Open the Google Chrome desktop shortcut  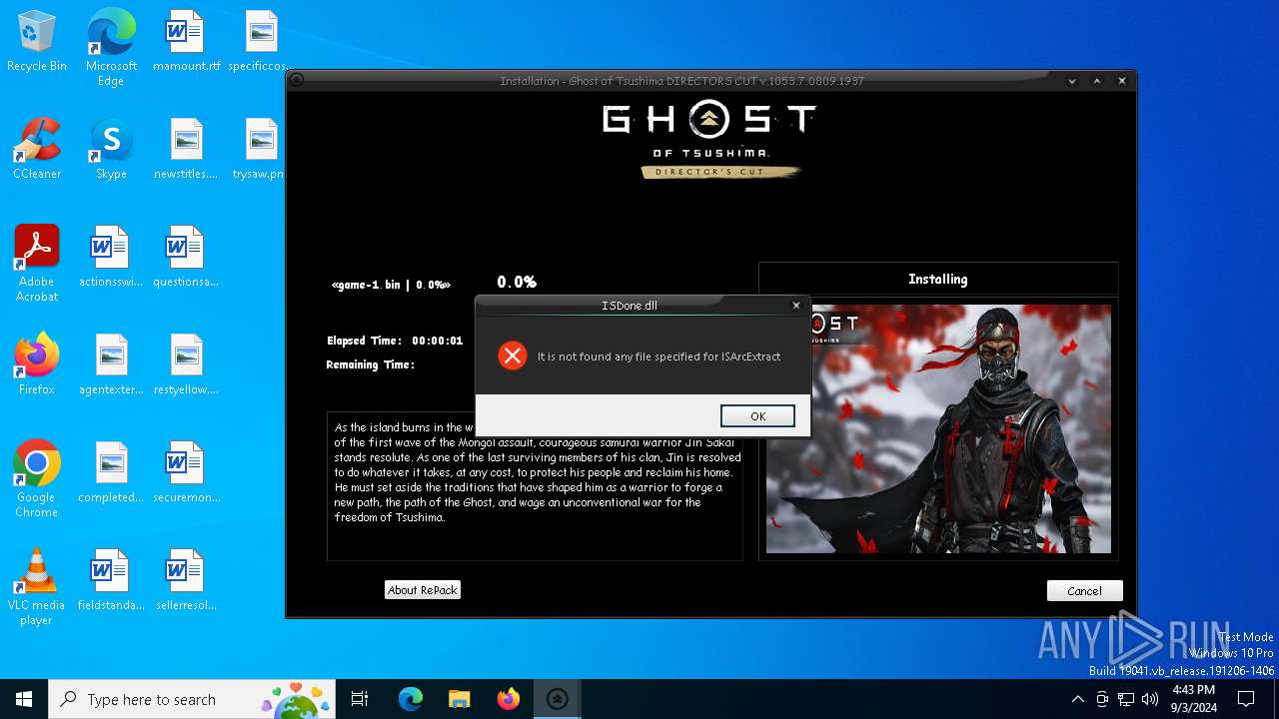click(37, 479)
